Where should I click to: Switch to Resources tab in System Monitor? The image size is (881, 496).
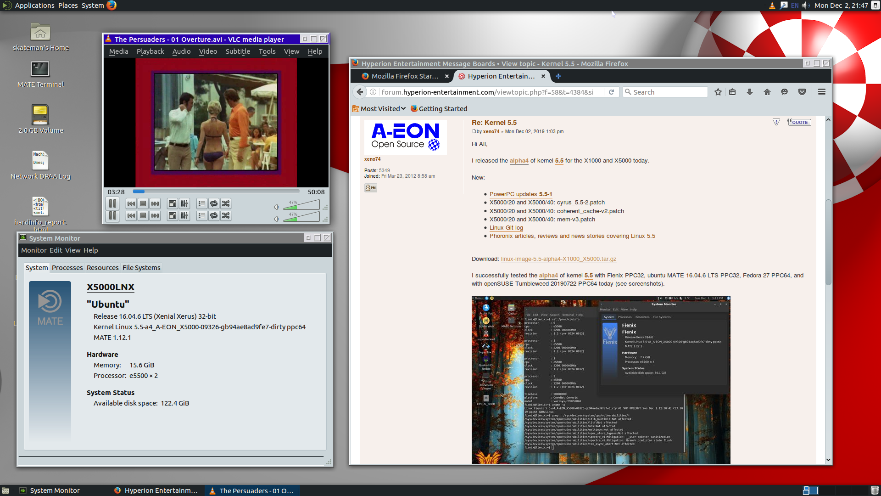pyautogui.click(x=102, y=268)
